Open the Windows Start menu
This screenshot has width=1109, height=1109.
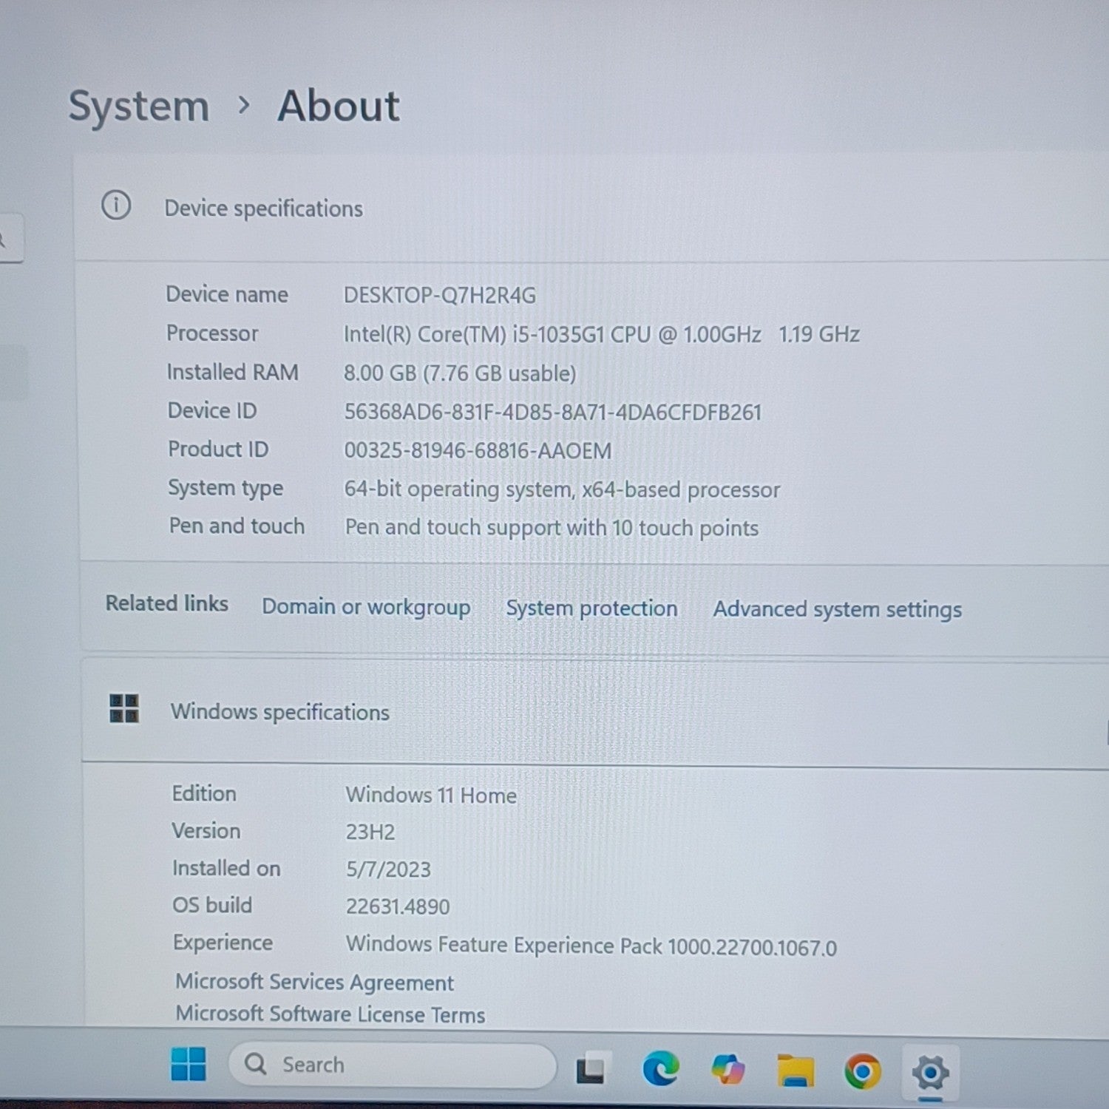[x=189, y=1065]
